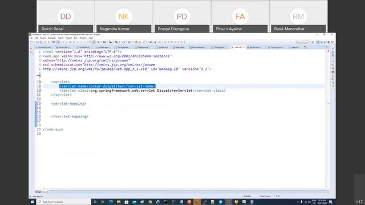The image size is (365, 205).
Task: Click the editor horizontal scrollbar
Action: tap(184, 188)
